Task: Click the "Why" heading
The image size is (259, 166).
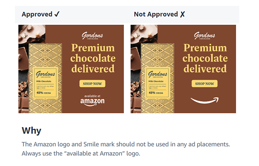Action: [x=31, y=131]
